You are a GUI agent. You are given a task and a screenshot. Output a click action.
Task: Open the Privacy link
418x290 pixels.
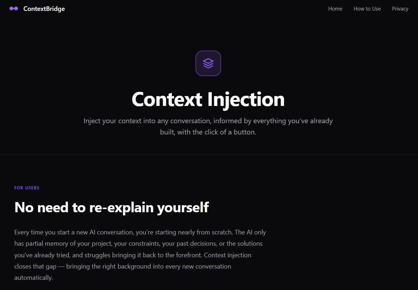click(x=400, y=9)
